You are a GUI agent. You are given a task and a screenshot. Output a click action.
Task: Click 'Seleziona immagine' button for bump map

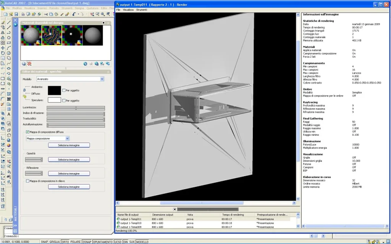pos(69,187)
